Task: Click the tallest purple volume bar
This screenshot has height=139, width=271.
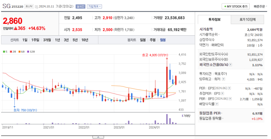Action: 167,119
